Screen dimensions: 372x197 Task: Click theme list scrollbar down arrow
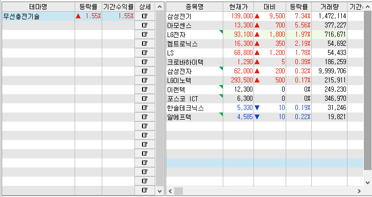[x=159, y=191]
